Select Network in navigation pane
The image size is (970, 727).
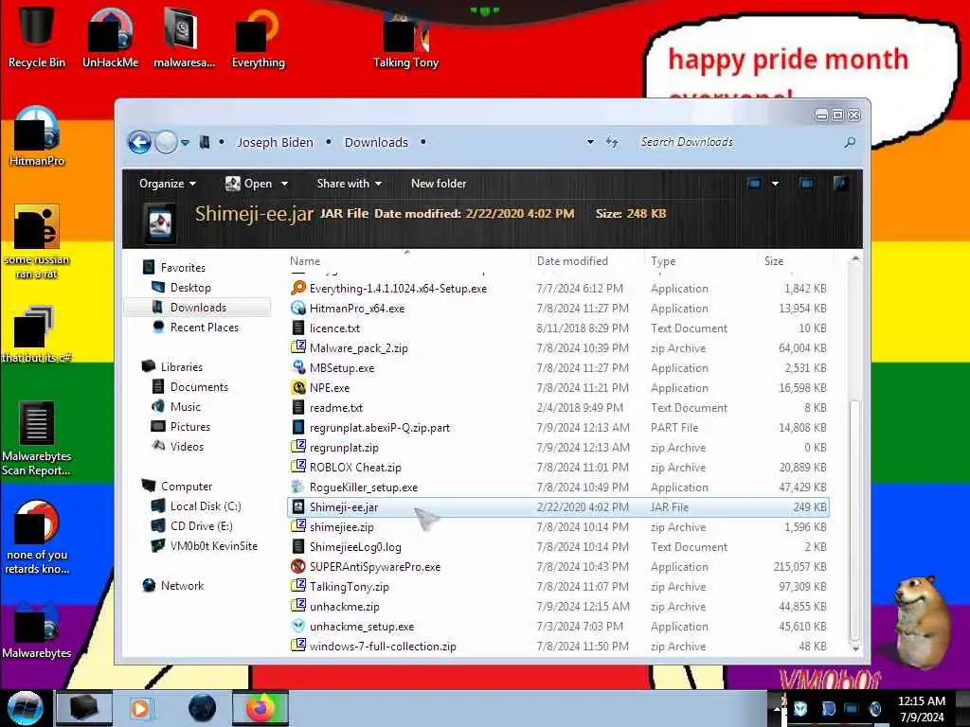point(182,585)
